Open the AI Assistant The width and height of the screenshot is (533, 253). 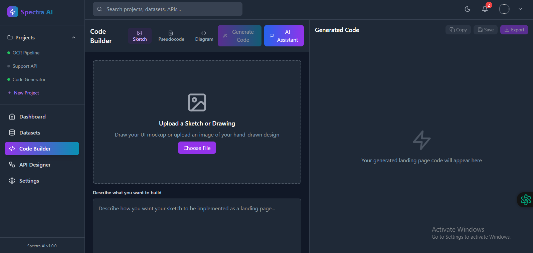coord(284,36)
